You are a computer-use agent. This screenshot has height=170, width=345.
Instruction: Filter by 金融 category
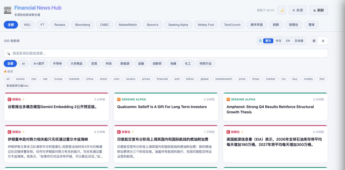pos(141,64)
